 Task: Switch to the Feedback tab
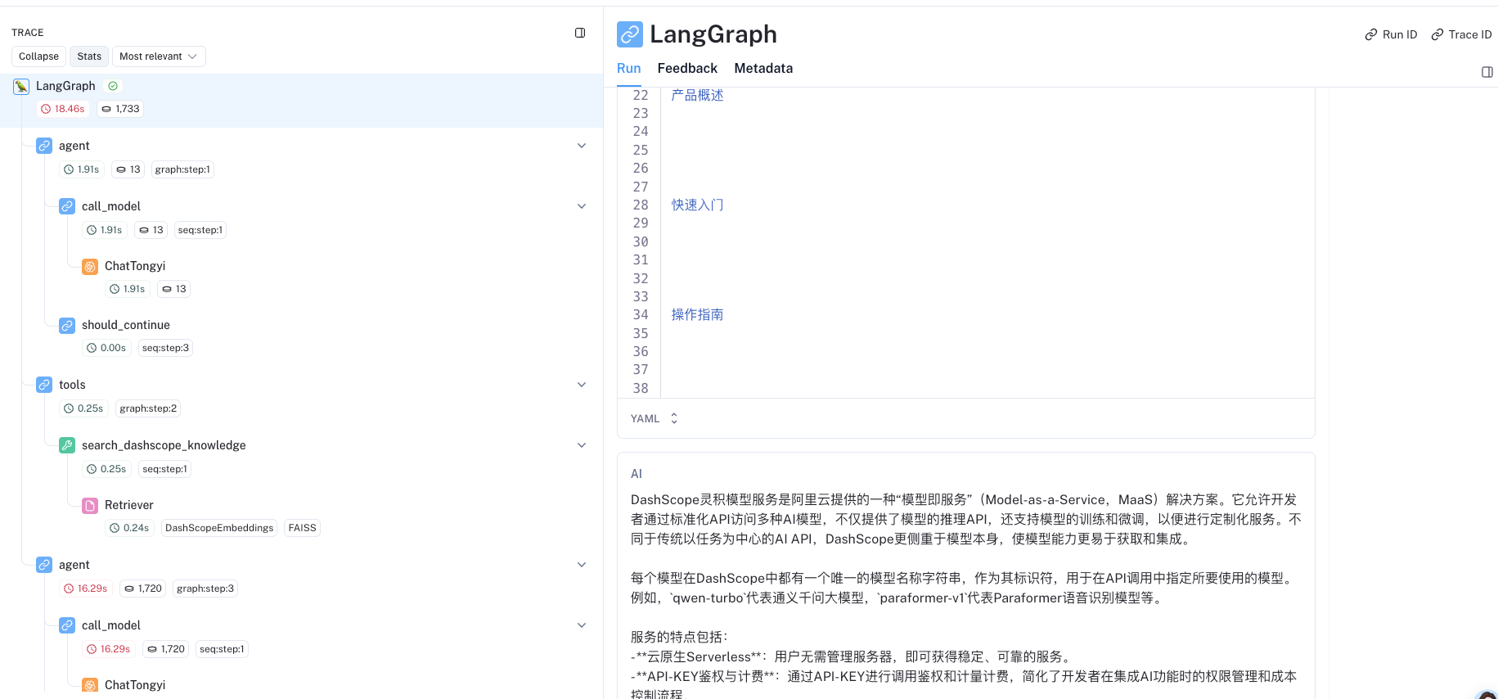tap(687, 69)
